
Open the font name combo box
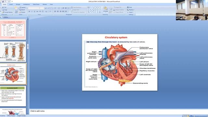tap(34, 8)
